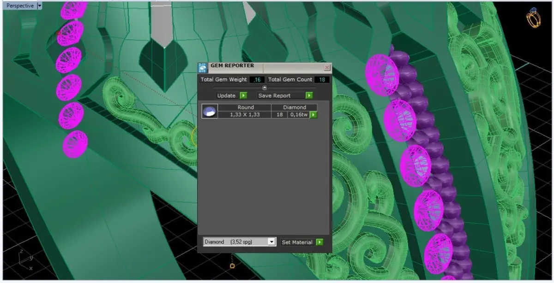Screen dimensions: 554x283
Task: Click the 'Diamond' material cell in the gem row
Action: tap(295, 107)
